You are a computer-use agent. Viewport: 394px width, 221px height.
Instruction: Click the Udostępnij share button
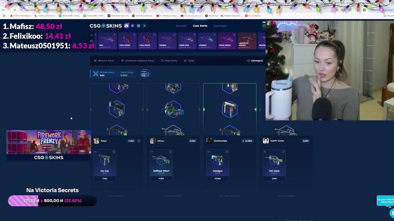click(x=255, y=60)
